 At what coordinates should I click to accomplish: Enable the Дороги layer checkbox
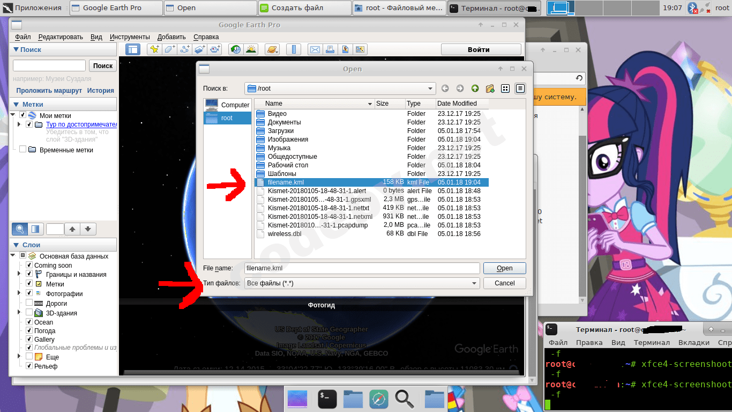tap(29, 303)
